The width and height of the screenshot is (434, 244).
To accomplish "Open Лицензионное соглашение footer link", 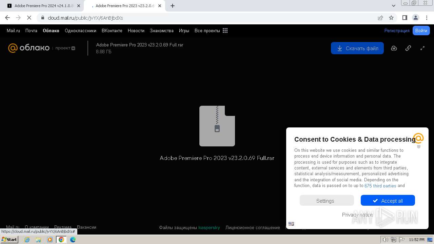I will tap(253, 227).
